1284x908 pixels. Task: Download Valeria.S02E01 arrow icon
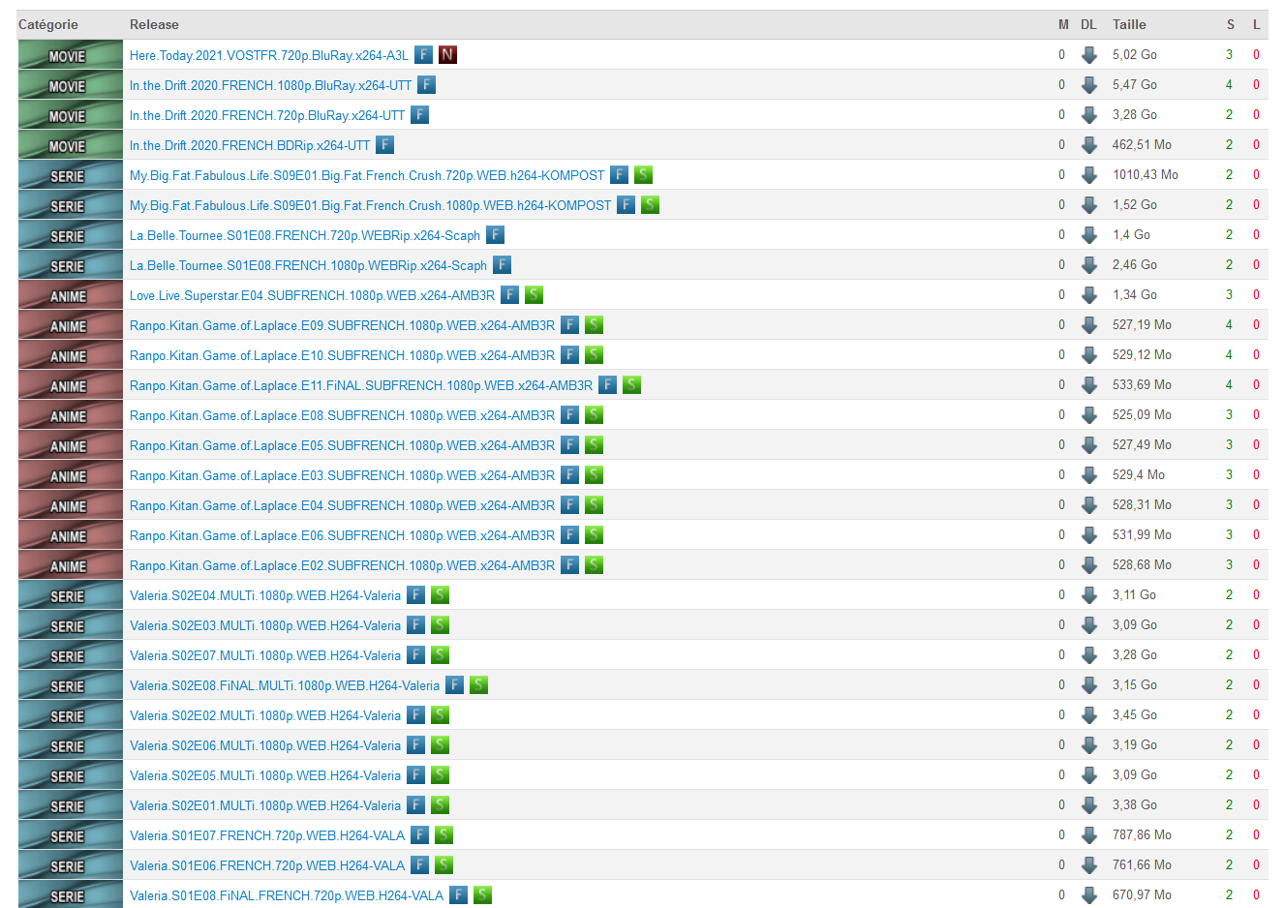coord(1088,805)
